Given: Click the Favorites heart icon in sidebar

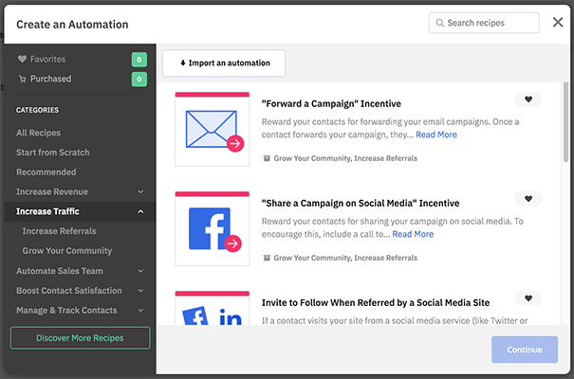Looking at the screenshot, I should (23, 59).
